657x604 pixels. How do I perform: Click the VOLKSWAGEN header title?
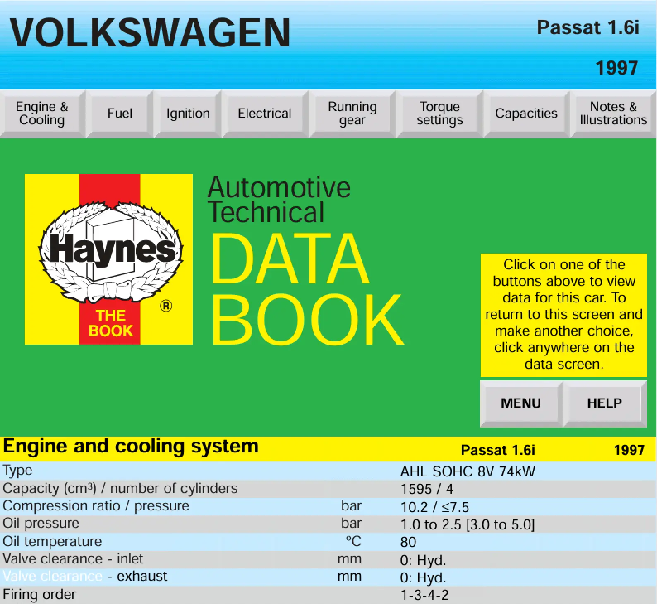tap(150, 33)
